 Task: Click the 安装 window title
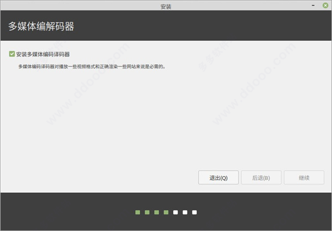(x=166, y=7)
